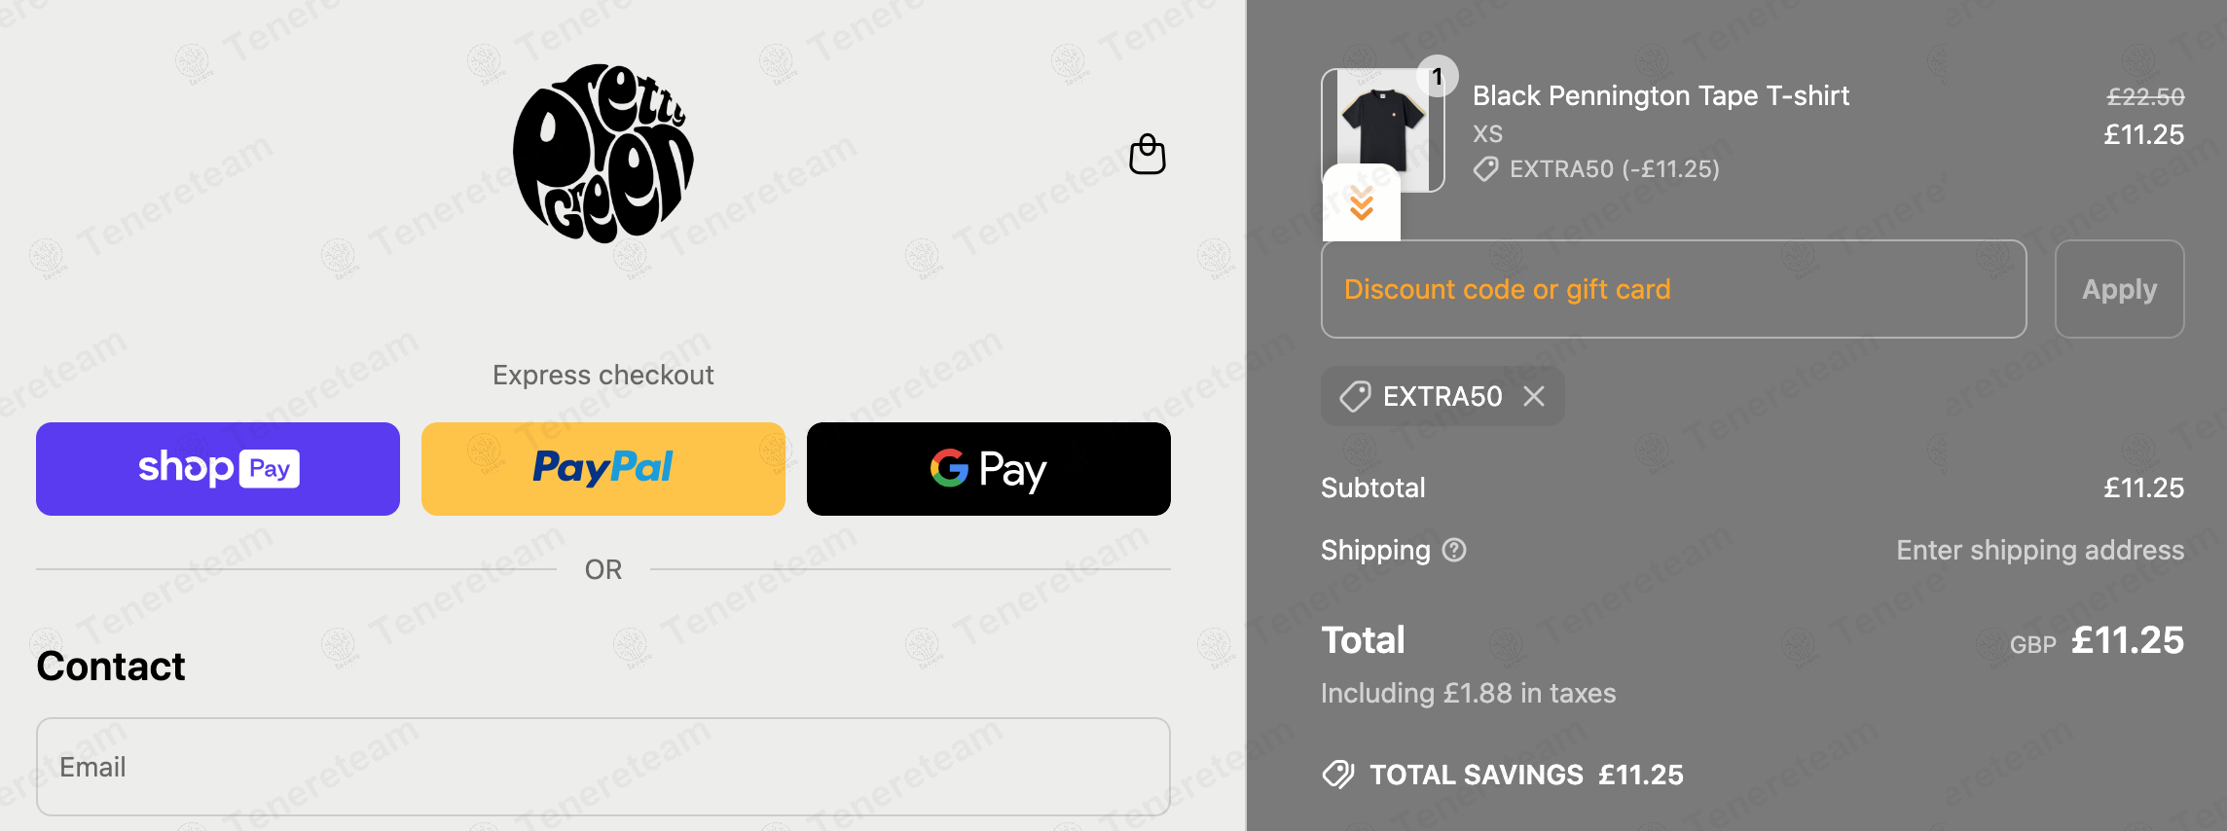The width and height of the screenshot is (2227, 831).
Task: Remove the EXTRA50 discount with the X
Action: pyautogui.click(x=1534, y=396)
